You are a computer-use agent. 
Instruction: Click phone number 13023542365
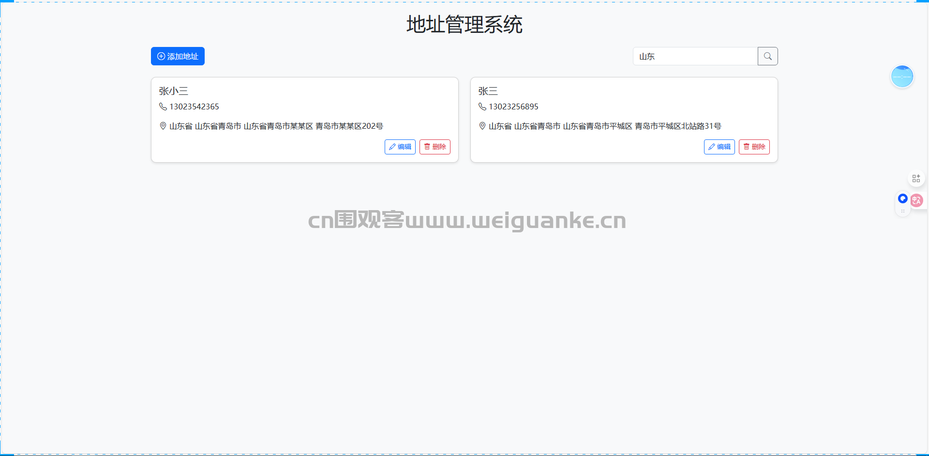(194, 106)
